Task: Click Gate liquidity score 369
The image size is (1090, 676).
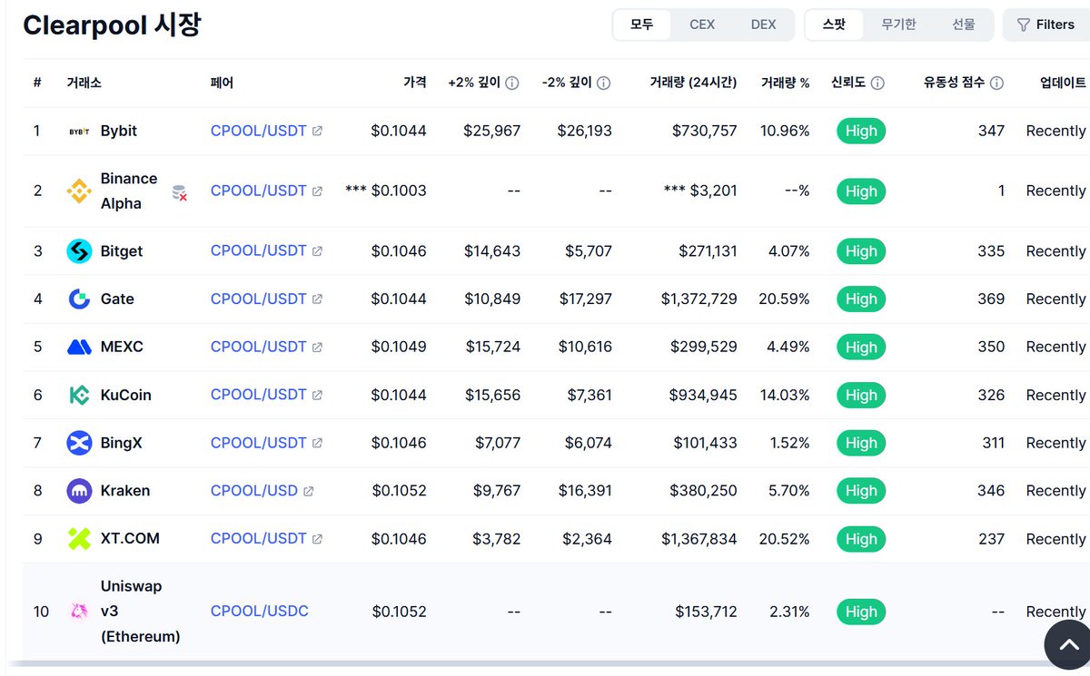Action: pos(991,299)
